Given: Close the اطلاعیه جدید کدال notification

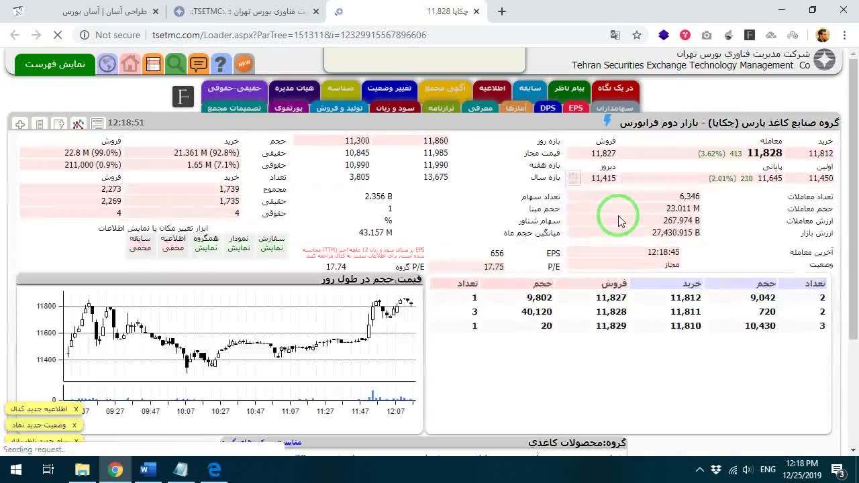Looking at the screenshot, I should point(76,409).
